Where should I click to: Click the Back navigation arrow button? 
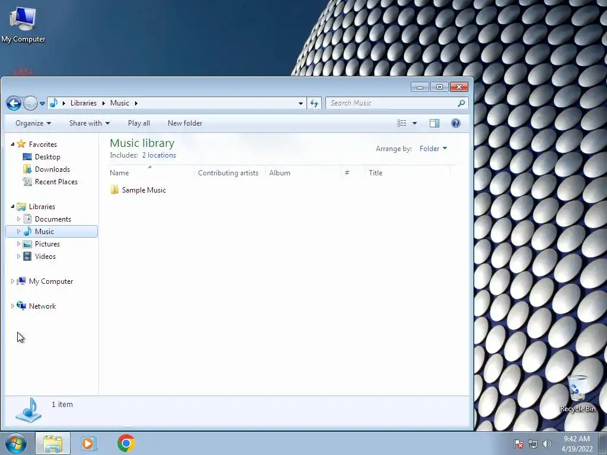coord(14,103)
